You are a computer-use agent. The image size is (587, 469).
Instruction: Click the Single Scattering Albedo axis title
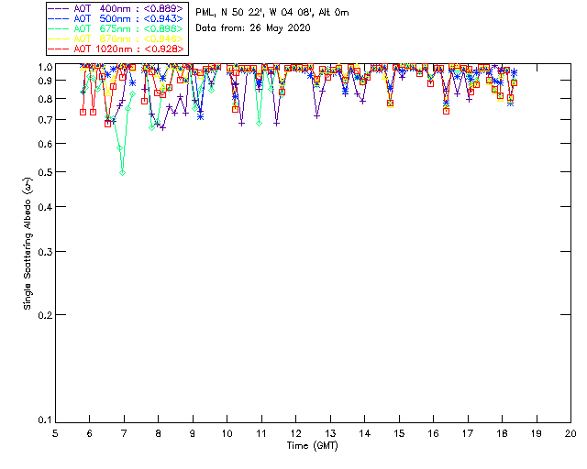[28, 244]
